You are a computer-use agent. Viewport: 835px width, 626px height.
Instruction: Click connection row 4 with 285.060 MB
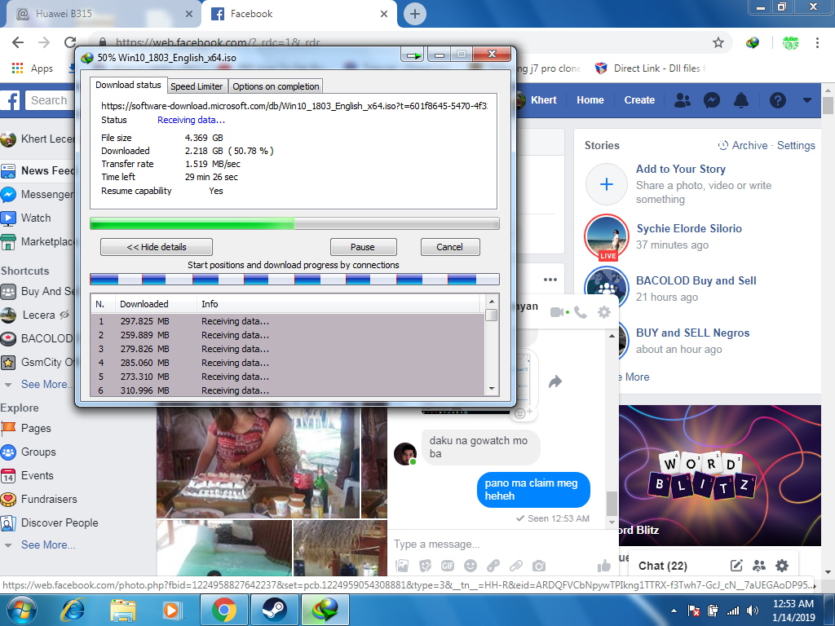[288, 363]
